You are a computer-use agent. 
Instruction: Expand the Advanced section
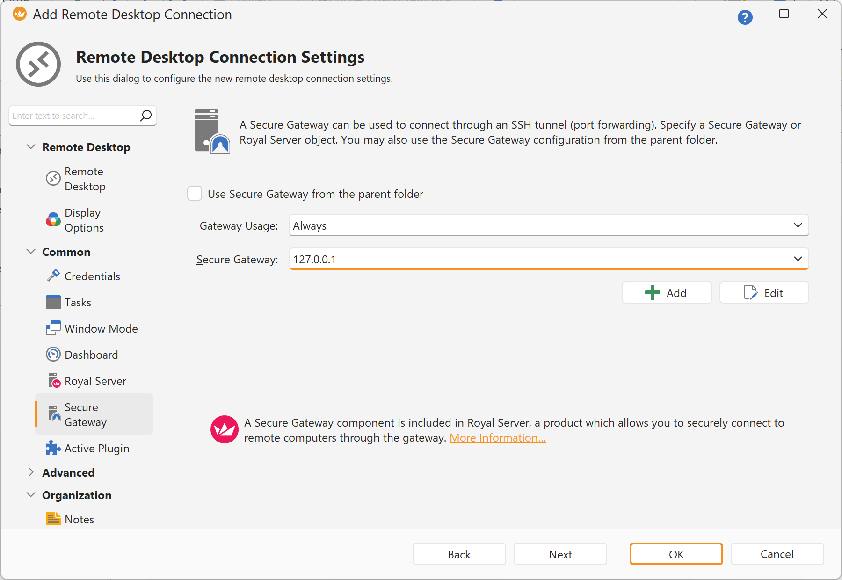click(31, 472)
